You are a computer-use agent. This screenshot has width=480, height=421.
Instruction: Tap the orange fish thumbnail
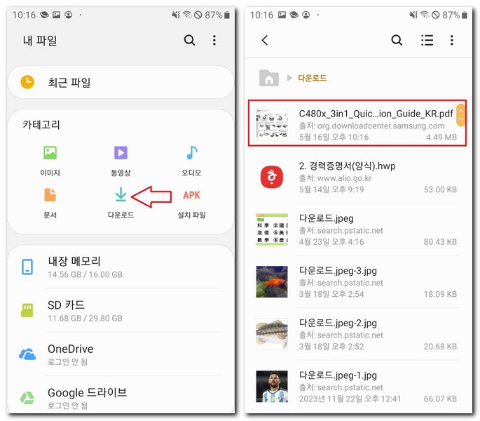click(x=271, y=282)
